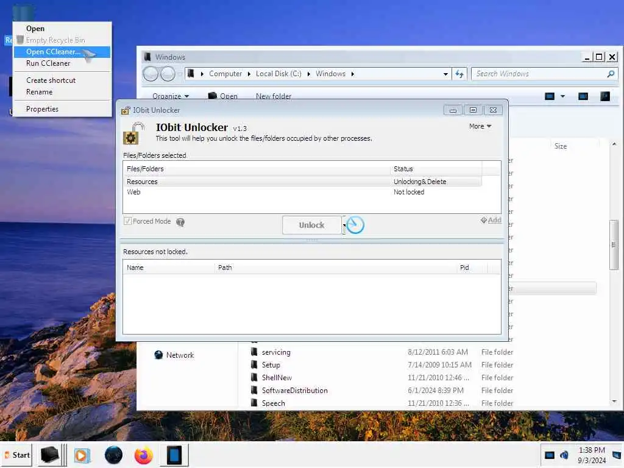Click the IObit Unlocker title bar icon

point(126,110)
